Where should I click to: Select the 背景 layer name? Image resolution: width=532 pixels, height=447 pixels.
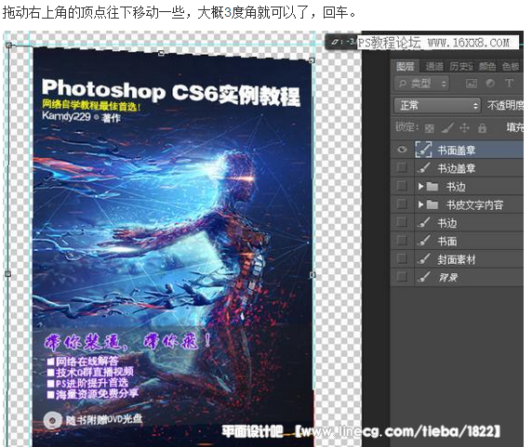(x=448, y=278)
